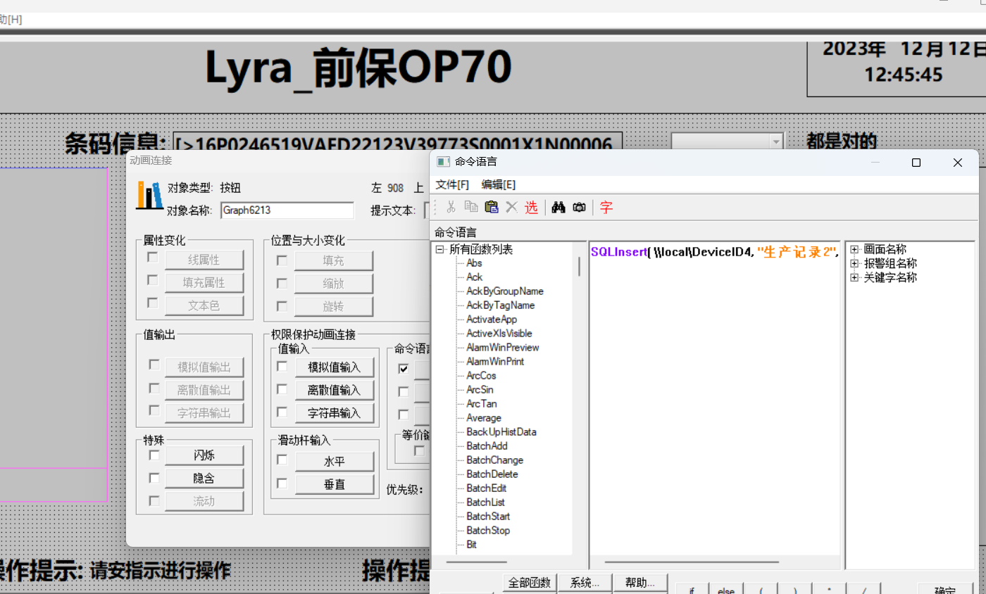Open the 编辑[E] menu
The height and width of the screenshot is (594, 986).
pos(498,184)
